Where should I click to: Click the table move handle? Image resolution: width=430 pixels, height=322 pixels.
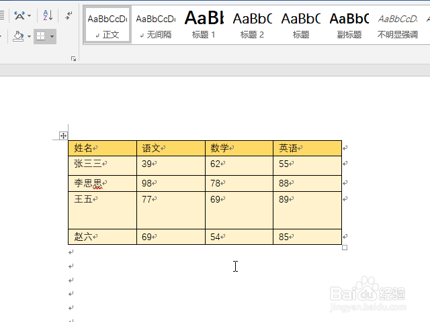click(x=63, y=136)
